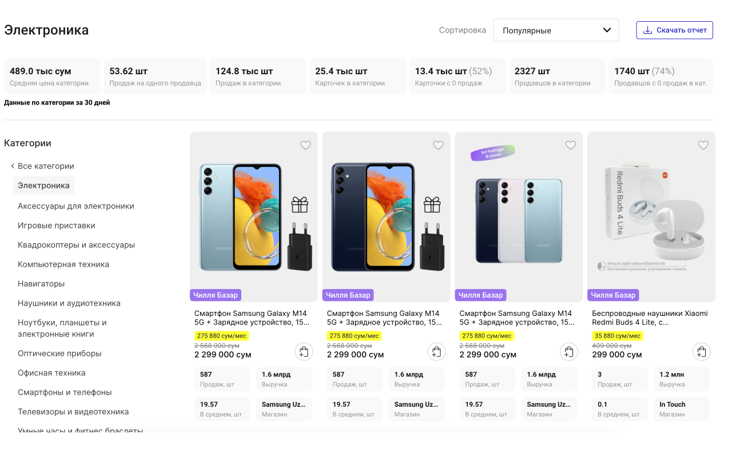Select Наушники и аудиотехника category
732x457 pixels.
[x=69, y=303]
